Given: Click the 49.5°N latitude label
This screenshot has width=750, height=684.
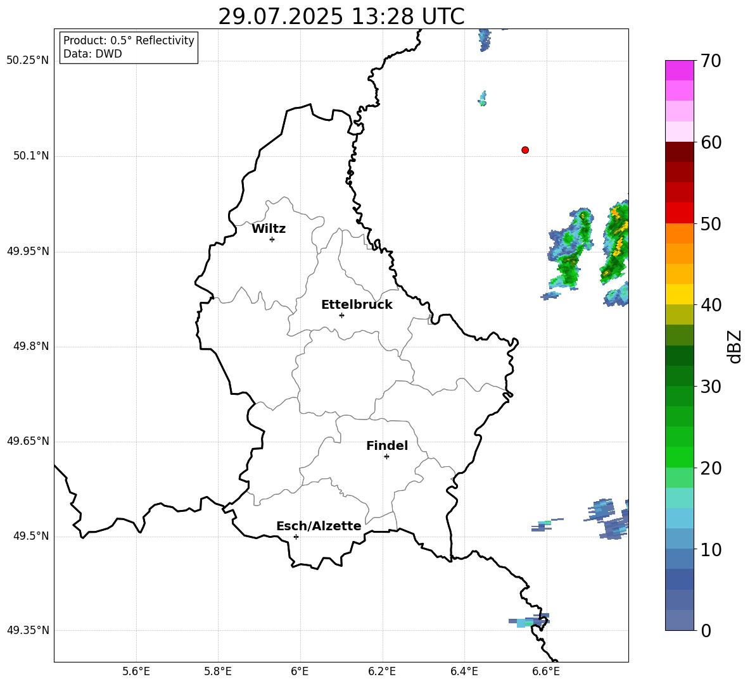Looking at the screenshot, I should [x=31, y=536].
